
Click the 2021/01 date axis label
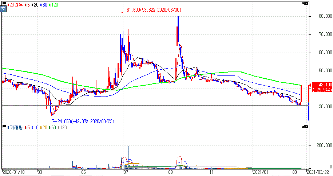tap(259, 171)
